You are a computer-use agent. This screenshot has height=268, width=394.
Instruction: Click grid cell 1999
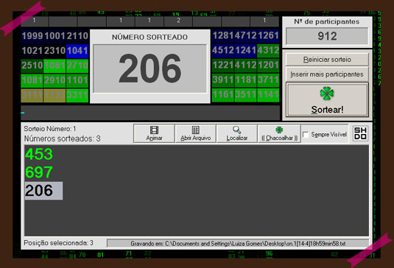32,36
